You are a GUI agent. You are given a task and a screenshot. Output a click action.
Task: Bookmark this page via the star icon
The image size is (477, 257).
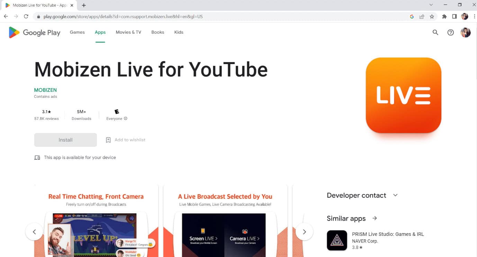[x=432, y=16]
